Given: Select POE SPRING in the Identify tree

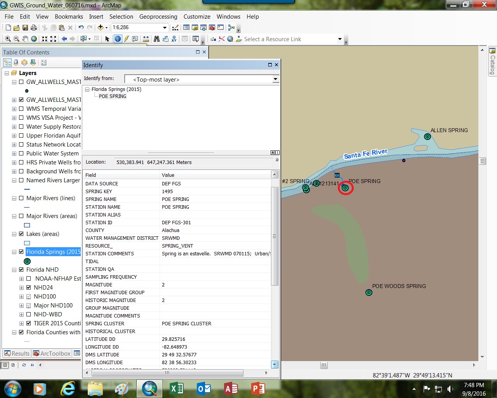Looking at the screenshot, I should [x=113, y=96].
